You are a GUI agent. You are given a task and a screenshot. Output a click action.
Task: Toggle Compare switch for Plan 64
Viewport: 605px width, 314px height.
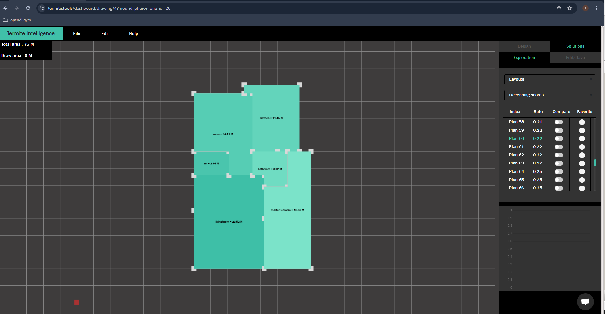click(559, 172)
